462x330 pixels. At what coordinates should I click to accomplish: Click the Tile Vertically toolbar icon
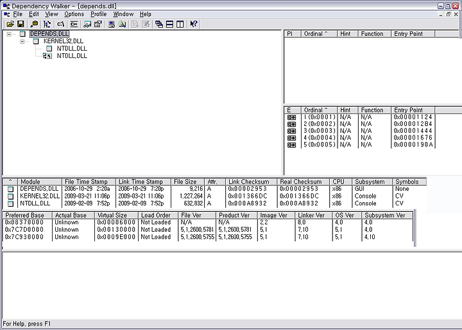[180, 24]
